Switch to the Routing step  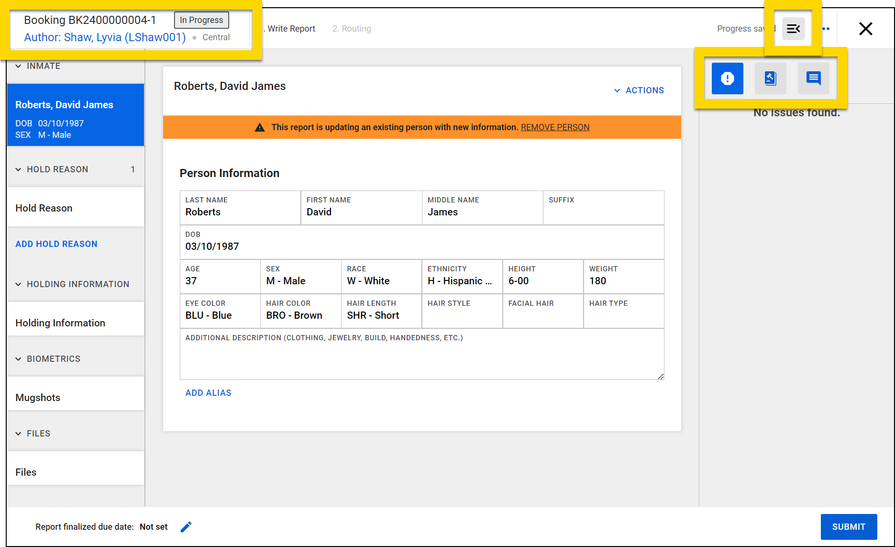[x=352, y=28]
